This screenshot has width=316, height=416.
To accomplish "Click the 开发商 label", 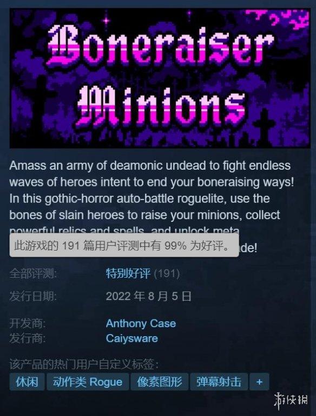I will (28, 323).
